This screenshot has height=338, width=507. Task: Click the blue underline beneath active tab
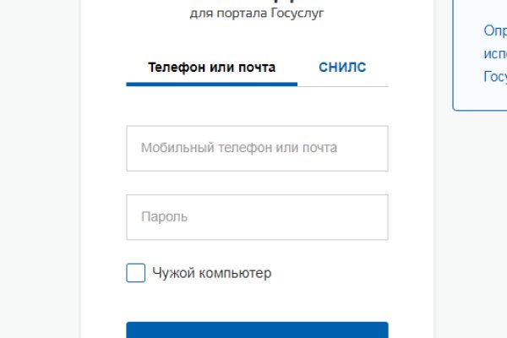click(x=211, y=84)
